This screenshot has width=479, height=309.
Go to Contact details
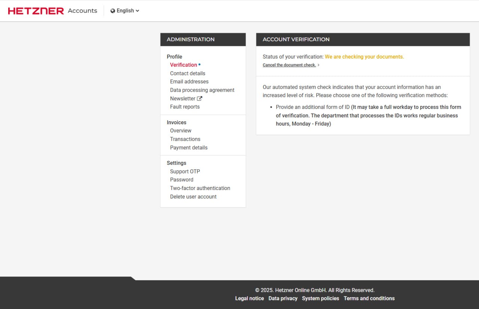pyautogui.click(x=187, y=74)
